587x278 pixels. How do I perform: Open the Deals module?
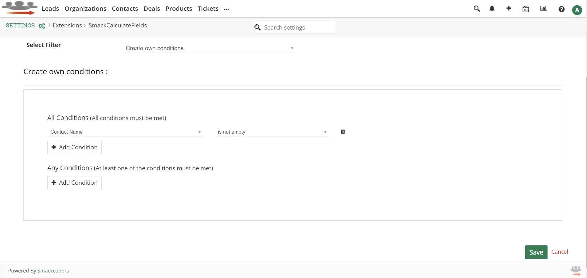pyautogui.click(x=151, y=8)
